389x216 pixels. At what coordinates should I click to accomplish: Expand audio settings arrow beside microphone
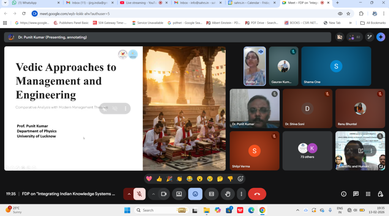coord(129,194)
